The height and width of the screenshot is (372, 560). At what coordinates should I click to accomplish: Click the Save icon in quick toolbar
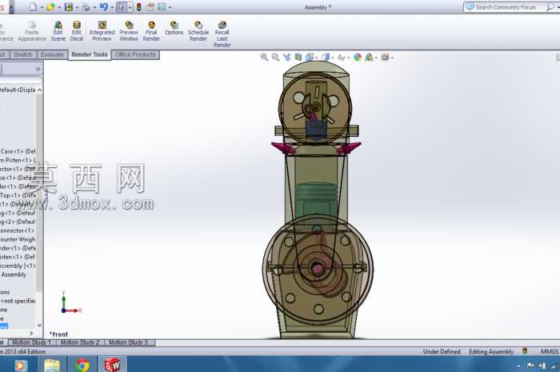[69, 6]
